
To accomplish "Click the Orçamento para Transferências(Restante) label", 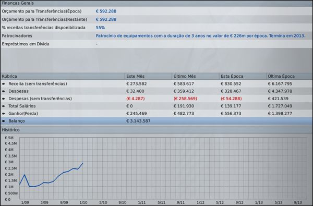I will [44, 19].
